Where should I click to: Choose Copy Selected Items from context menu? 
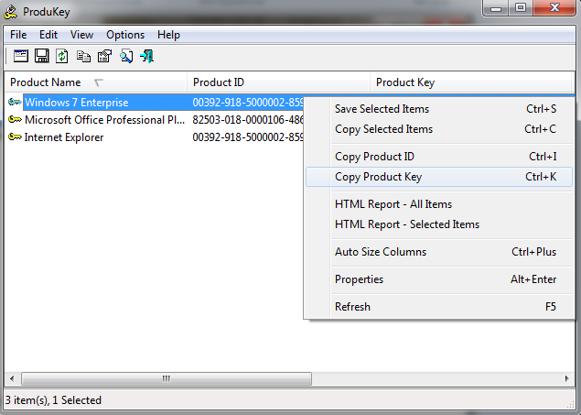point(439,129)
